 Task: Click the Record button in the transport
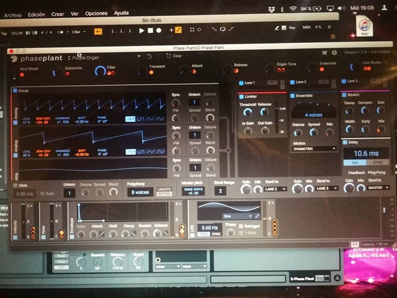[x=159, y=30]
